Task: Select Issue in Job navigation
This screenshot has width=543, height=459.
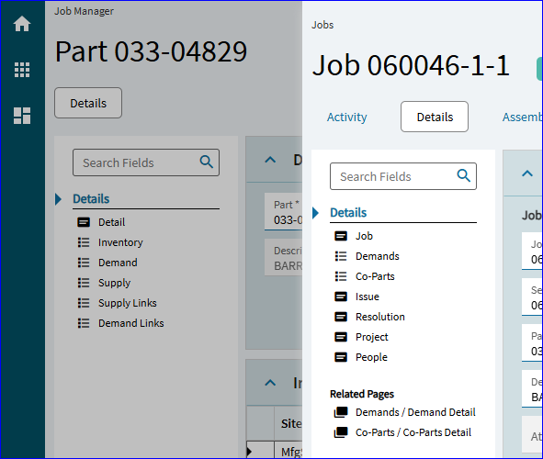Action: click(x=368, y=297)
